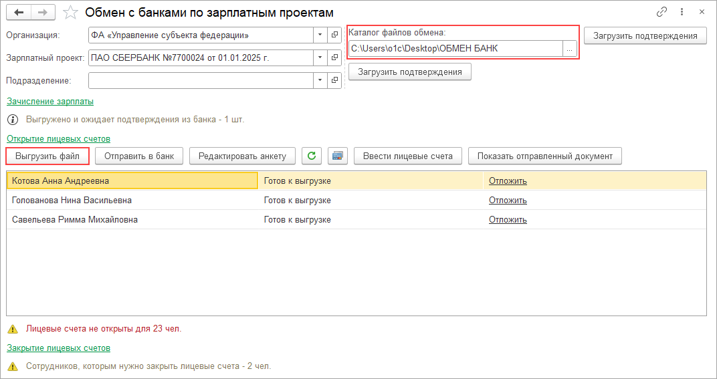Open the Организация record with the open icon
This screenshot has width=717, height=379.
(x=334, y=35)
